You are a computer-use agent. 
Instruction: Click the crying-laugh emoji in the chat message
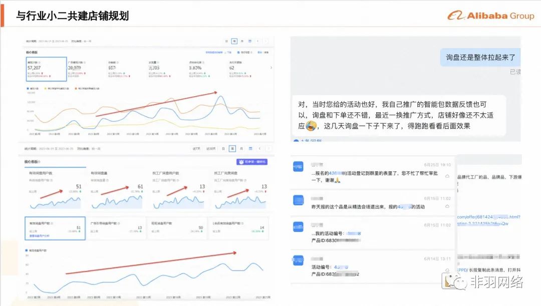point(311,126)
